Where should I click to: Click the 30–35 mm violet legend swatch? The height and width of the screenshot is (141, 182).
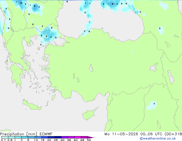coord(64,137)
